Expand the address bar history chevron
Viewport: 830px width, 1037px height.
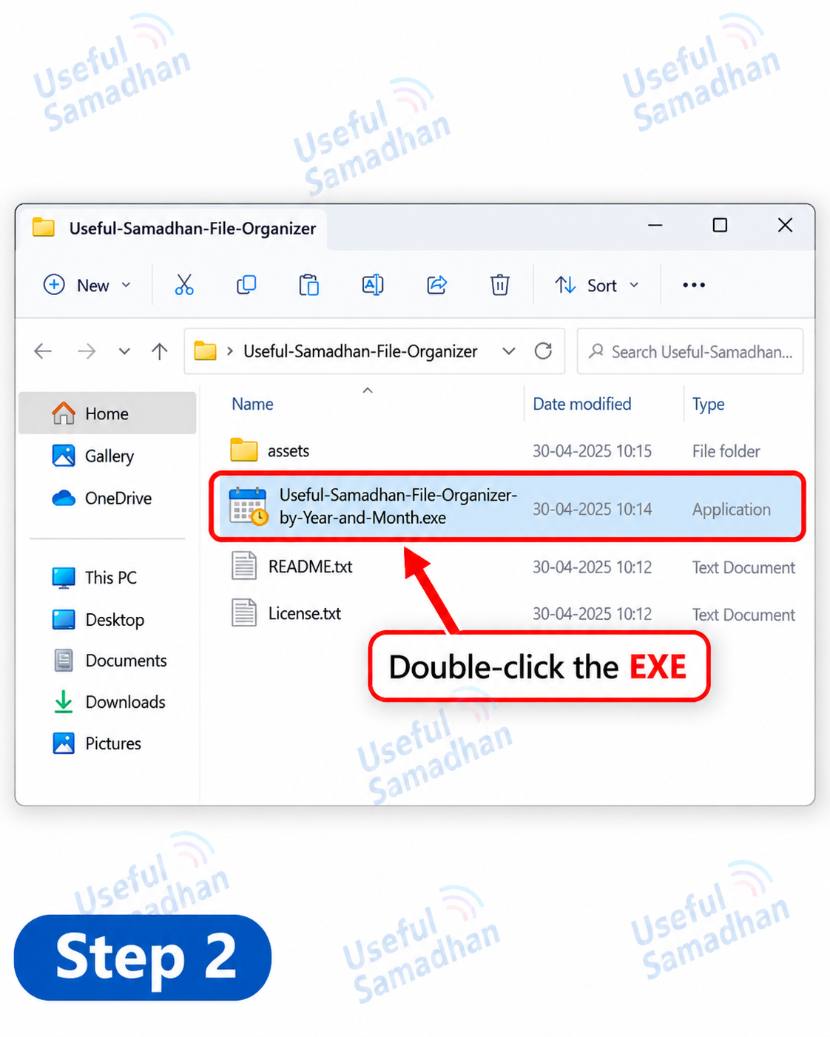pyautogui.click(x=509, y=351)
